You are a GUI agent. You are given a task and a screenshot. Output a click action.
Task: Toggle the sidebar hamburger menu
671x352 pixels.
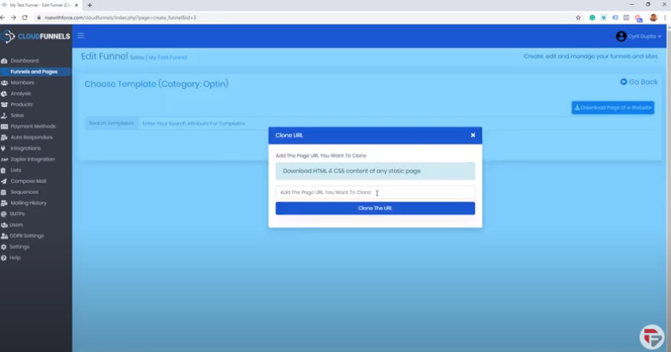click(80, 35)
